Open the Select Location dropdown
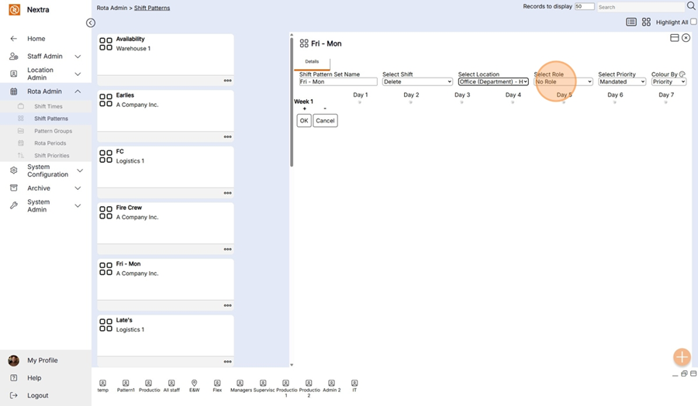698x406 pixels. coord(493,82)
